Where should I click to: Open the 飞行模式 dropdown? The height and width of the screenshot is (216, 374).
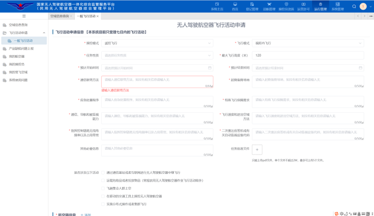pyautogui.click(x=308, y=43)
